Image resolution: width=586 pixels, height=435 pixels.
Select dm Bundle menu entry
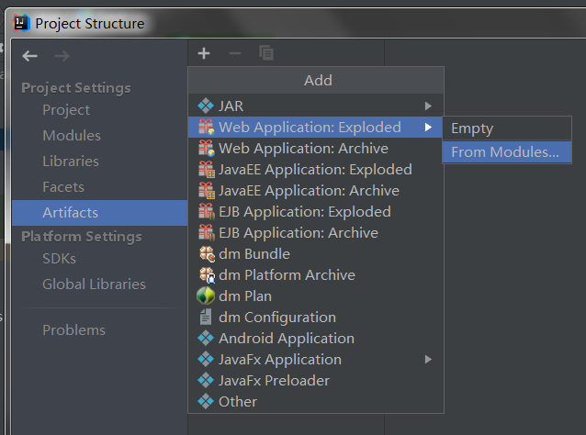[316, 254]
